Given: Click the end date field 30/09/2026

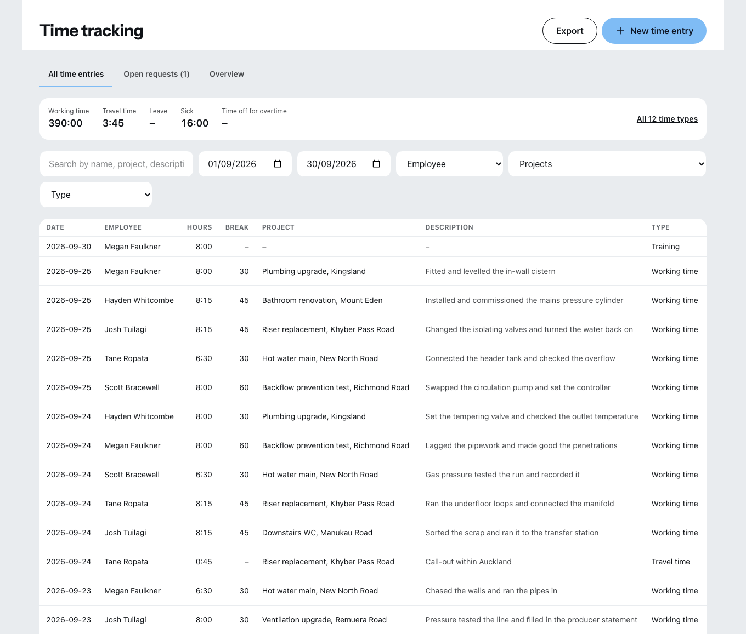Looking at the screenshot, I should [x=343, y=164].
